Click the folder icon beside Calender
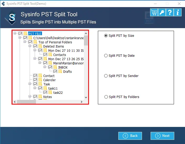Screen dimensions: 185x144 point(40,80)
